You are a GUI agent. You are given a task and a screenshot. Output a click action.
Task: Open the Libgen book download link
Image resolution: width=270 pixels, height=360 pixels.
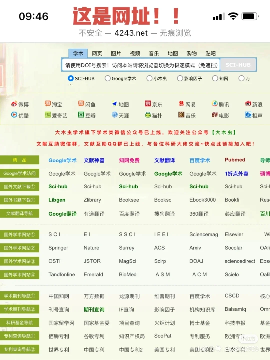click(57, 200)
